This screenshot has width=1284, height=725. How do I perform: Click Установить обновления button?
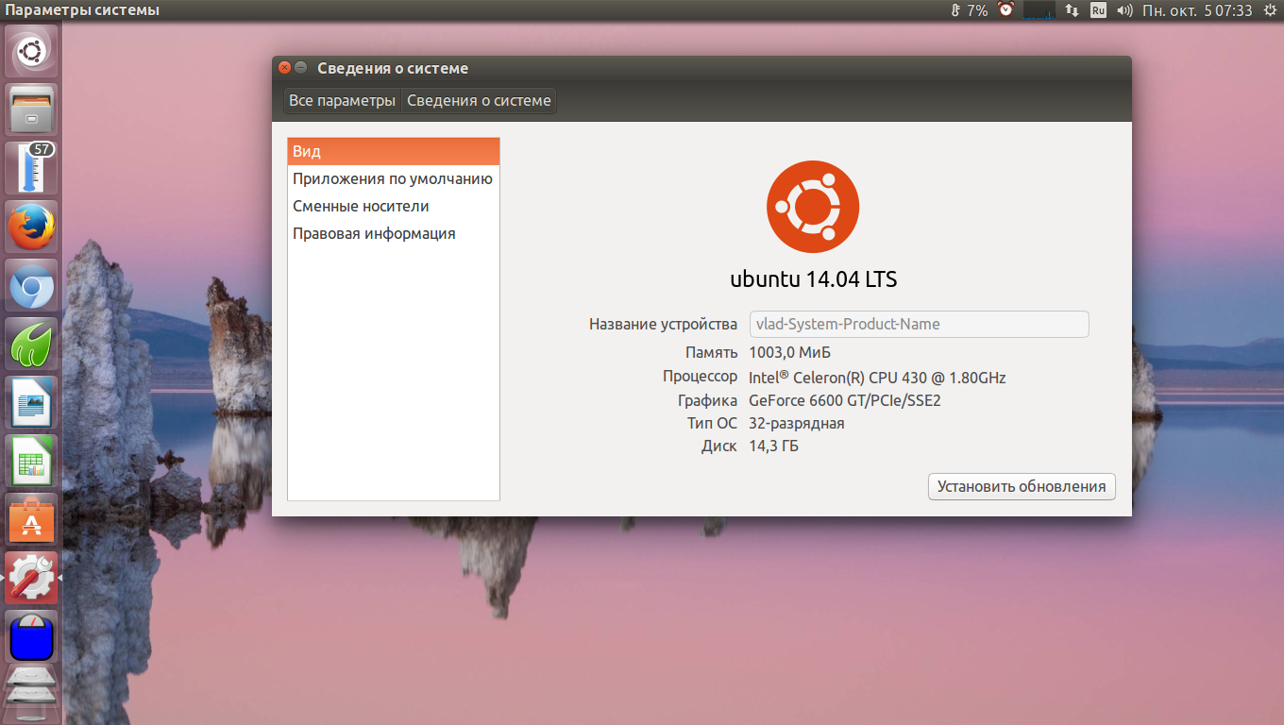pyautogui.click(x=1022, y=486)
